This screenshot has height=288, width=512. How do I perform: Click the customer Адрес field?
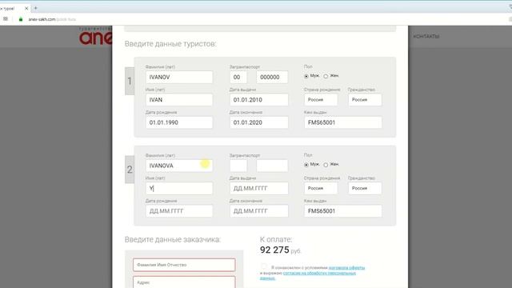click(184, 282)
